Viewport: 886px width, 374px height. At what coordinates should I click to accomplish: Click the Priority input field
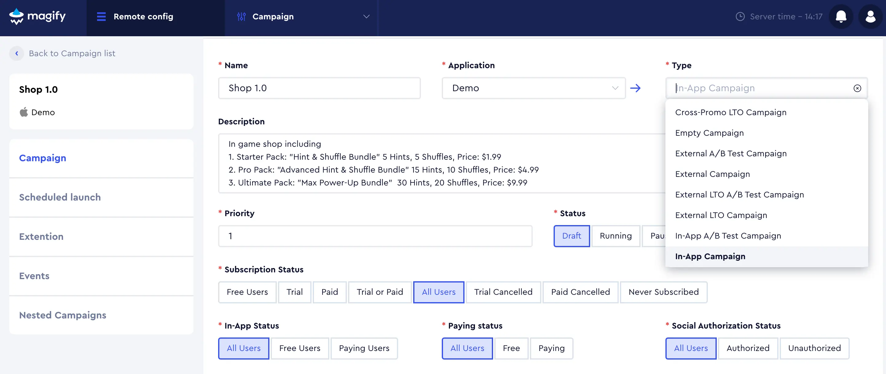375,236
